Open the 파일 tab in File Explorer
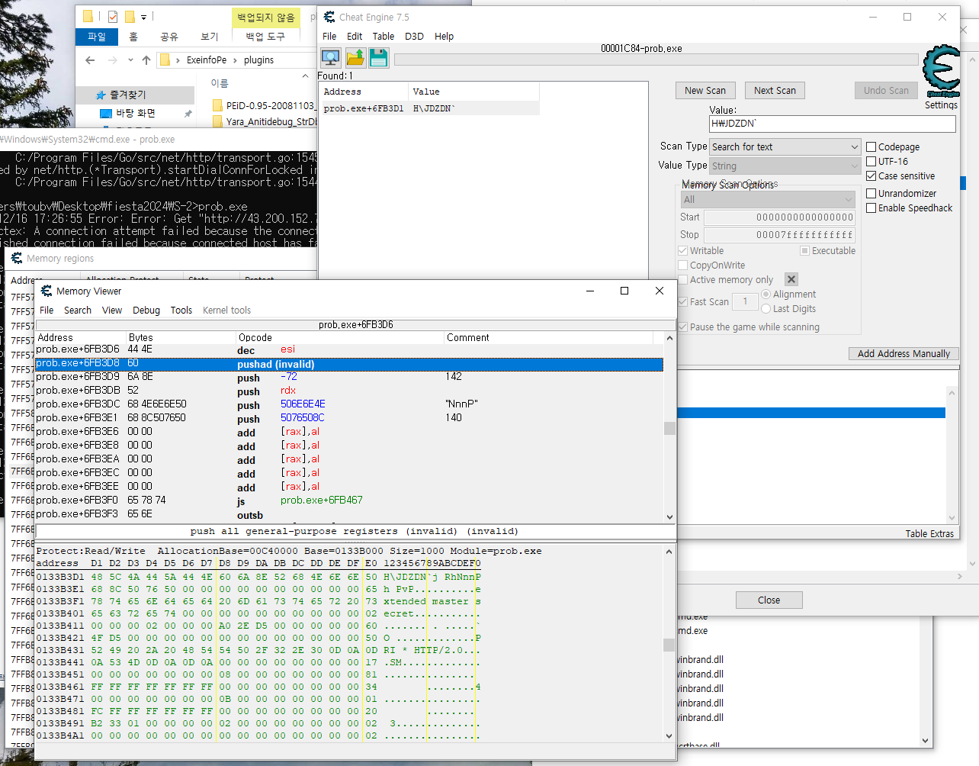This screenshot has height=766, width=979. tap(97, 36)
